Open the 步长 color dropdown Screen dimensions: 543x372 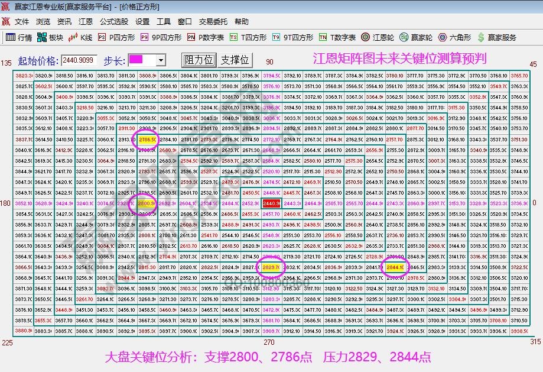pyautogui.click(x=160, y=59)
